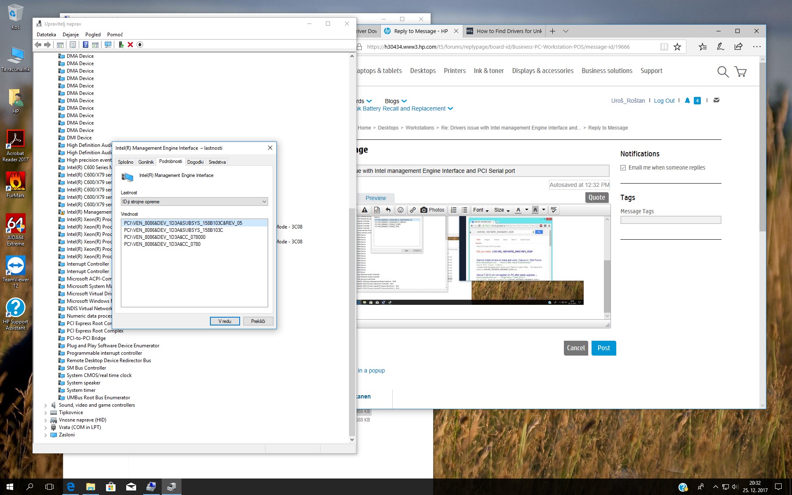792x495 pixels.
Task: Toggle 'Email me when someone replies' checkbox
Action: click(623, 167)
